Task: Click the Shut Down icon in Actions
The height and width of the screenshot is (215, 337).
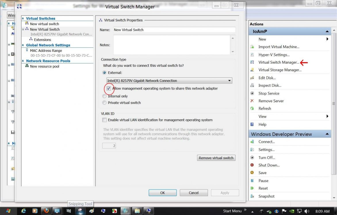Action: (252, 165)
